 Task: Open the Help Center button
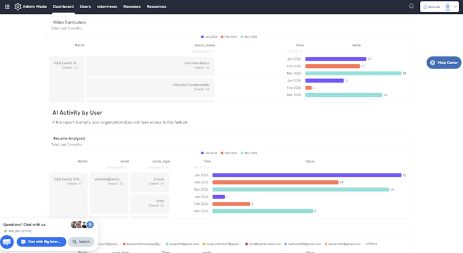[x=444, y=62]
